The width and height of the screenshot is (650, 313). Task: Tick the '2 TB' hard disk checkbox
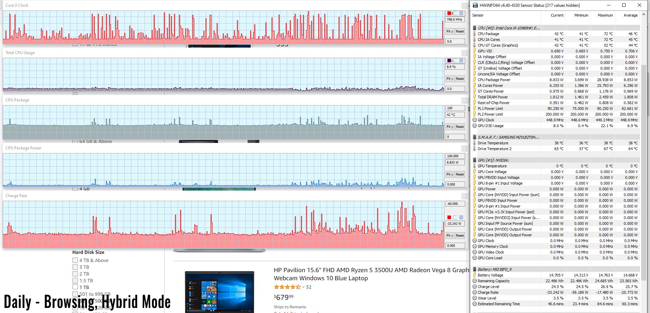[75, 274]
